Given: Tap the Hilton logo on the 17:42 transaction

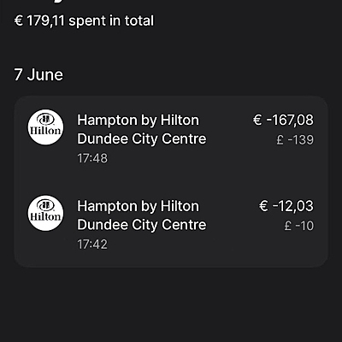Looking at the screenshot, I should 45,213.
